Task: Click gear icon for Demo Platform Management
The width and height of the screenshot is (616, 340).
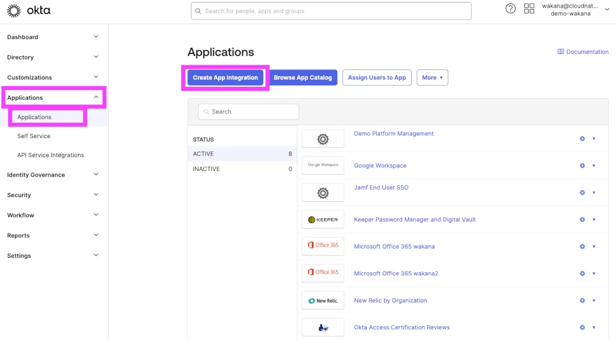Action: 582,139
